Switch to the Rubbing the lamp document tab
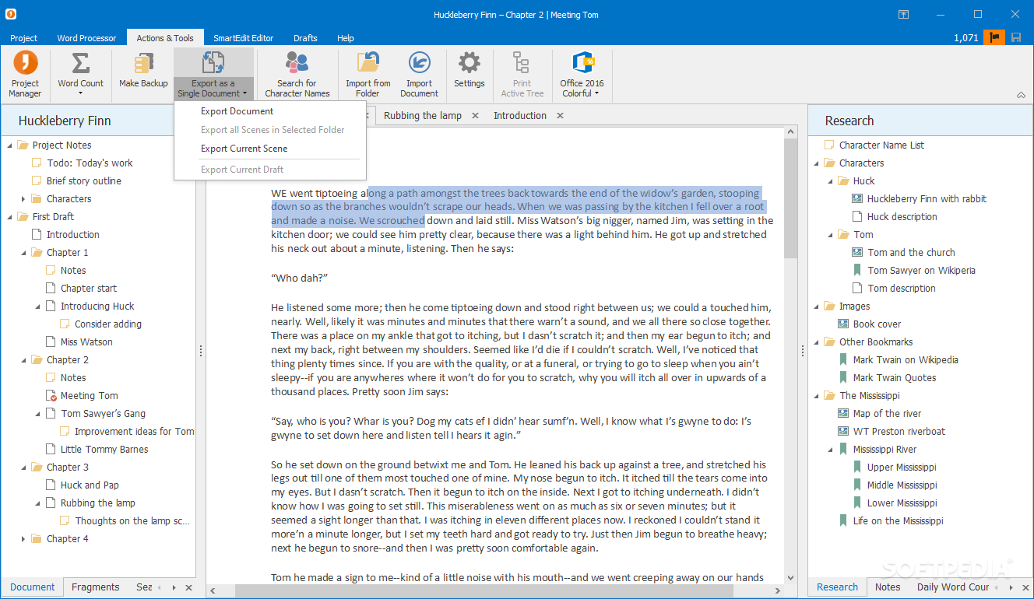Screen dimensions: 1034x599 click(423, 116)
